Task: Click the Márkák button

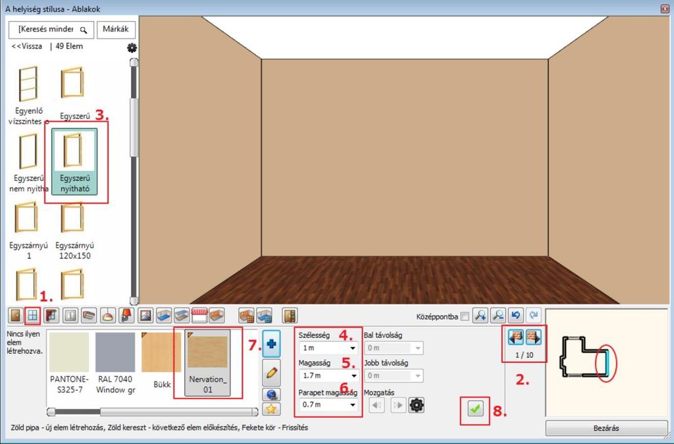Action: pos(116,29)
